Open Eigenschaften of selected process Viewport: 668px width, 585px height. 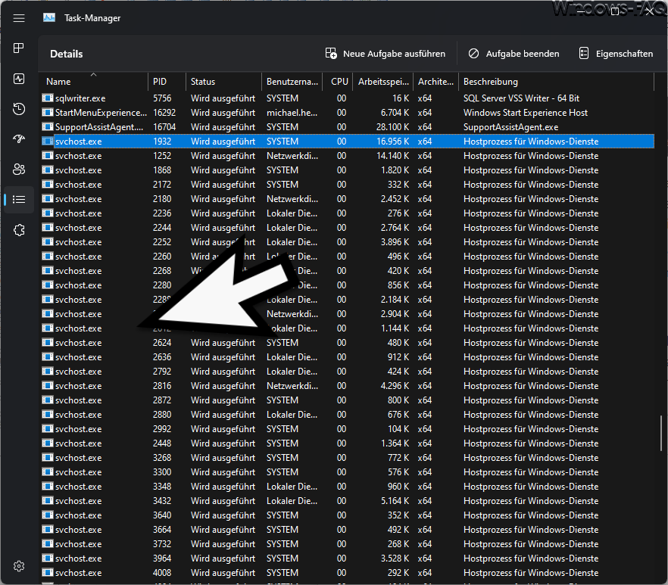[616, 54]
